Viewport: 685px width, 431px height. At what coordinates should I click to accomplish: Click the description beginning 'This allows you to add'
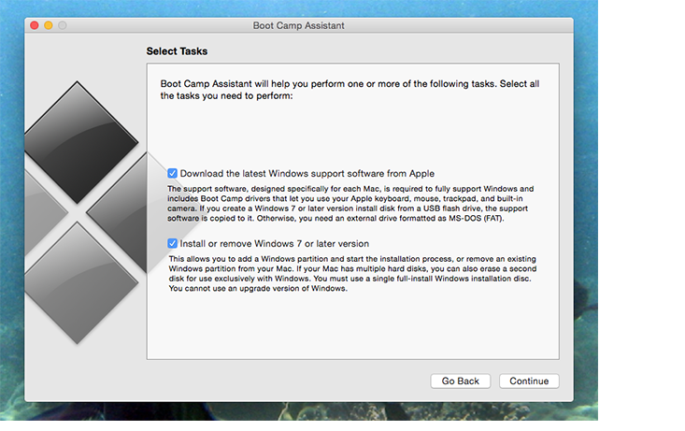pyautogui.click(x=352, y=274)
